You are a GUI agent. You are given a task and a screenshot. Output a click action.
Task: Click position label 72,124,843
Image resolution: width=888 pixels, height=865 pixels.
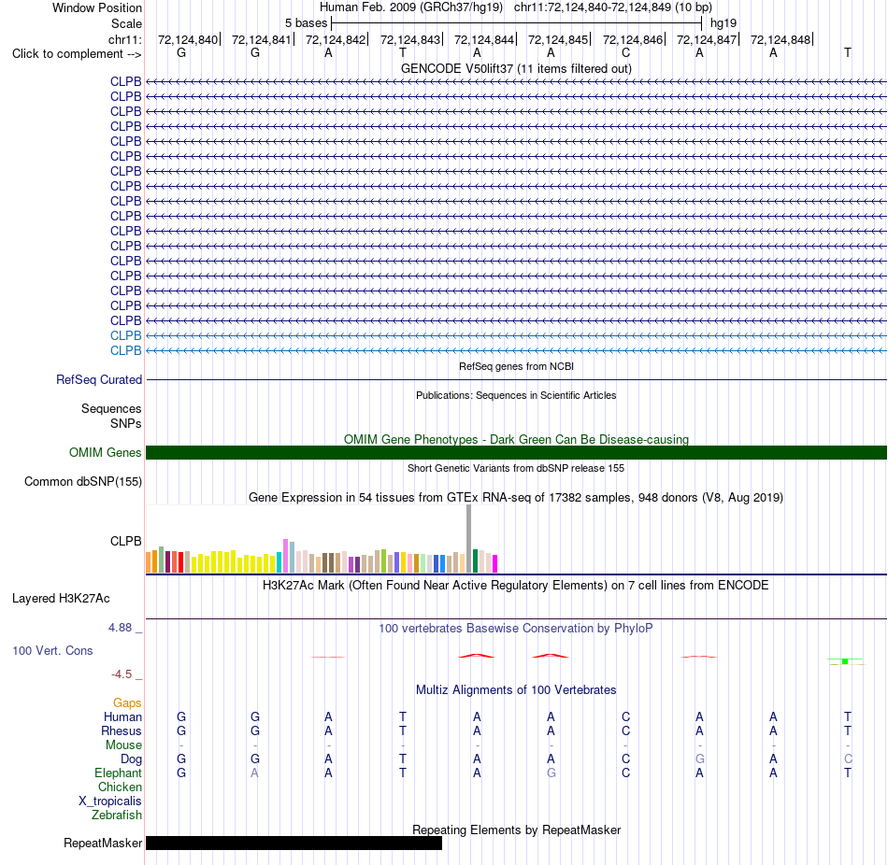(x=410, y=39)
